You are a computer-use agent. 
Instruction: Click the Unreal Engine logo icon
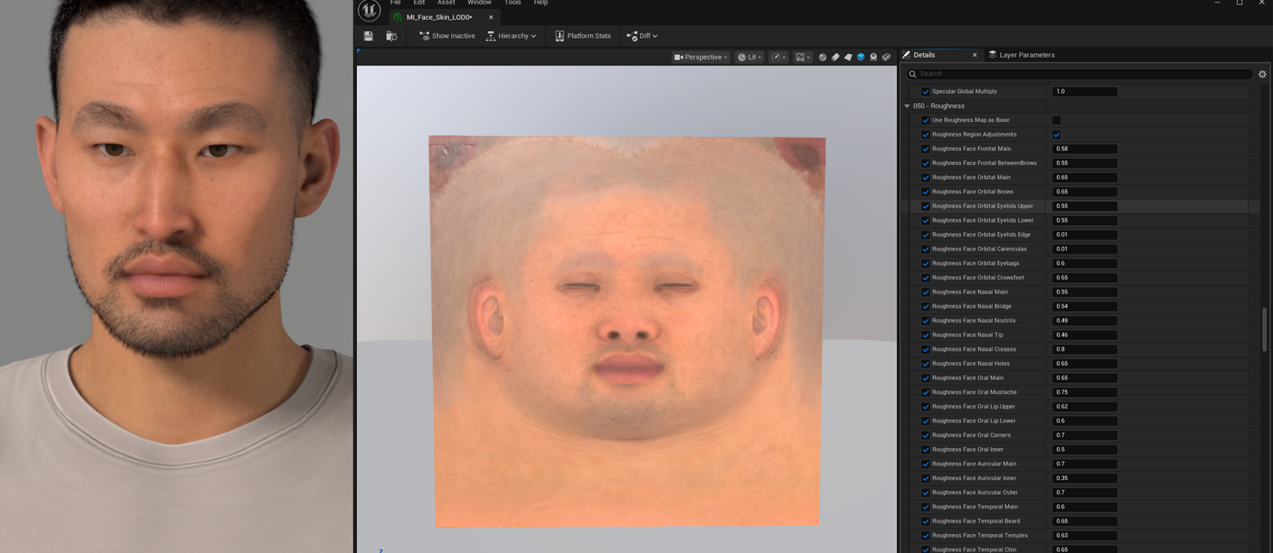coord(369,10)
